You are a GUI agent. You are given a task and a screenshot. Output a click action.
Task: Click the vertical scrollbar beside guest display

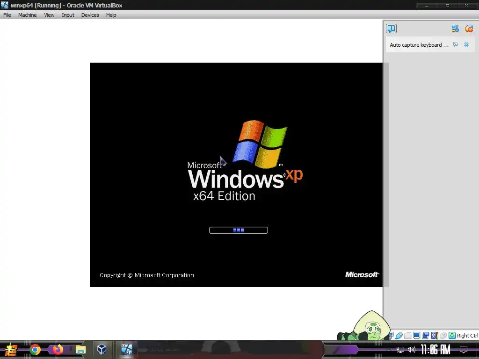point(386,175)
